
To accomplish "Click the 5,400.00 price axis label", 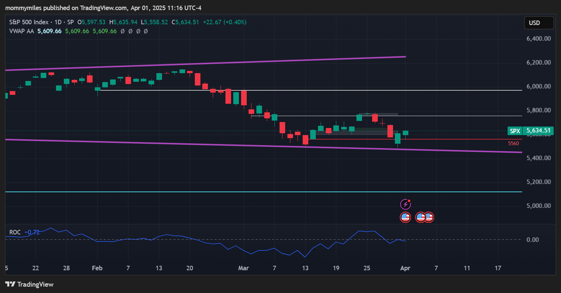I will click(x=539, y=158).
